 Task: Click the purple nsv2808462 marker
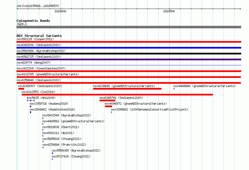[x=30, y=112]
